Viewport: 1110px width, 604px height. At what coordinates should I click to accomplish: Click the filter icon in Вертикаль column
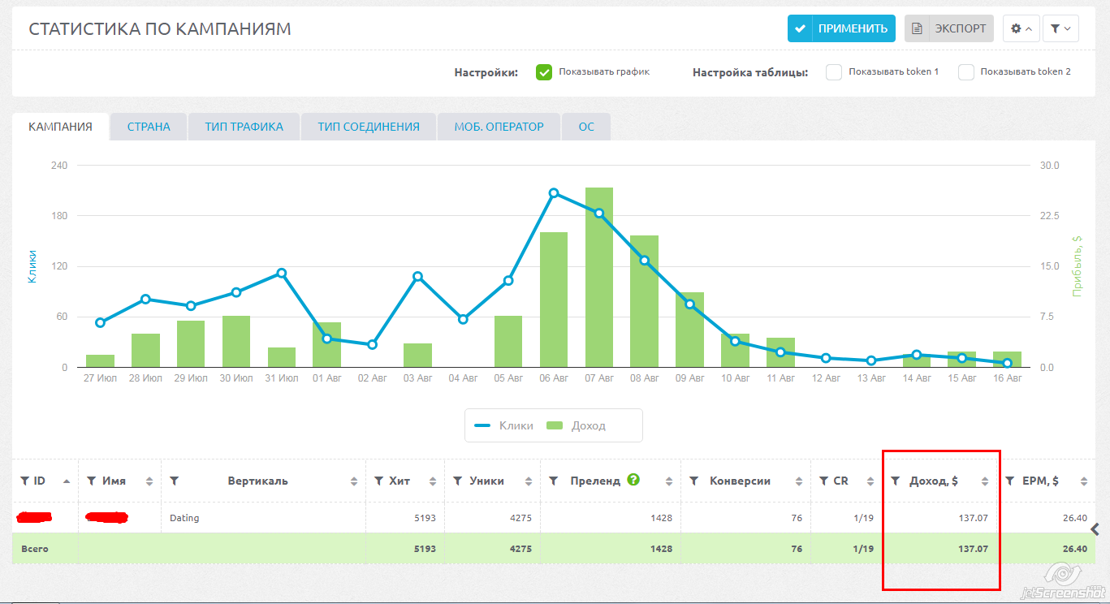click(174, 481)
